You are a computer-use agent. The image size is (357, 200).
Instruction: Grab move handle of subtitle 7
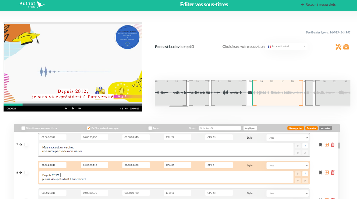(21, 145)
